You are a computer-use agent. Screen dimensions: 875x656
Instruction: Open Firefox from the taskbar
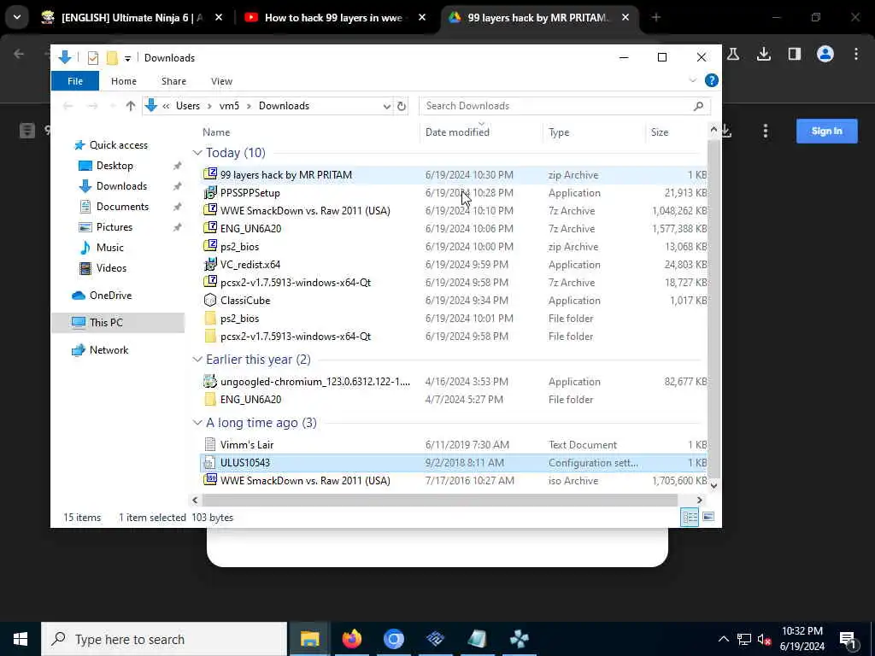351,639
